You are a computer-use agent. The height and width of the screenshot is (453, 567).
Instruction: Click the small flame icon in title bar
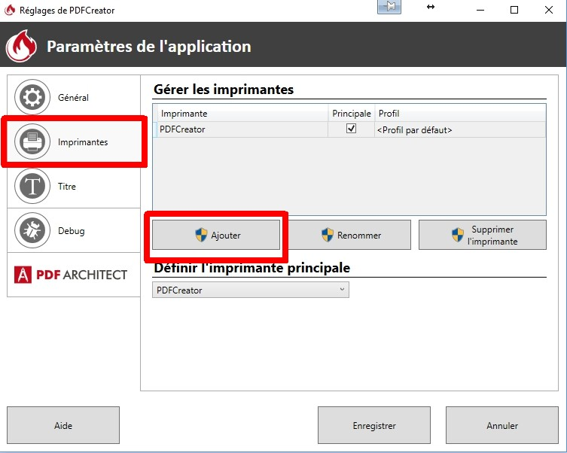[10, 10]
